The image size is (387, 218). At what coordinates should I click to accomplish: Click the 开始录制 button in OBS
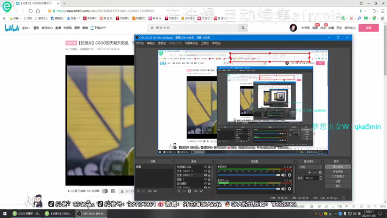[338, 171]
